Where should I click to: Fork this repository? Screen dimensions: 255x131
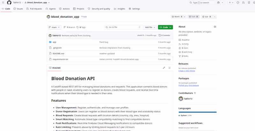pyautogui.click(x=193, y=17)
